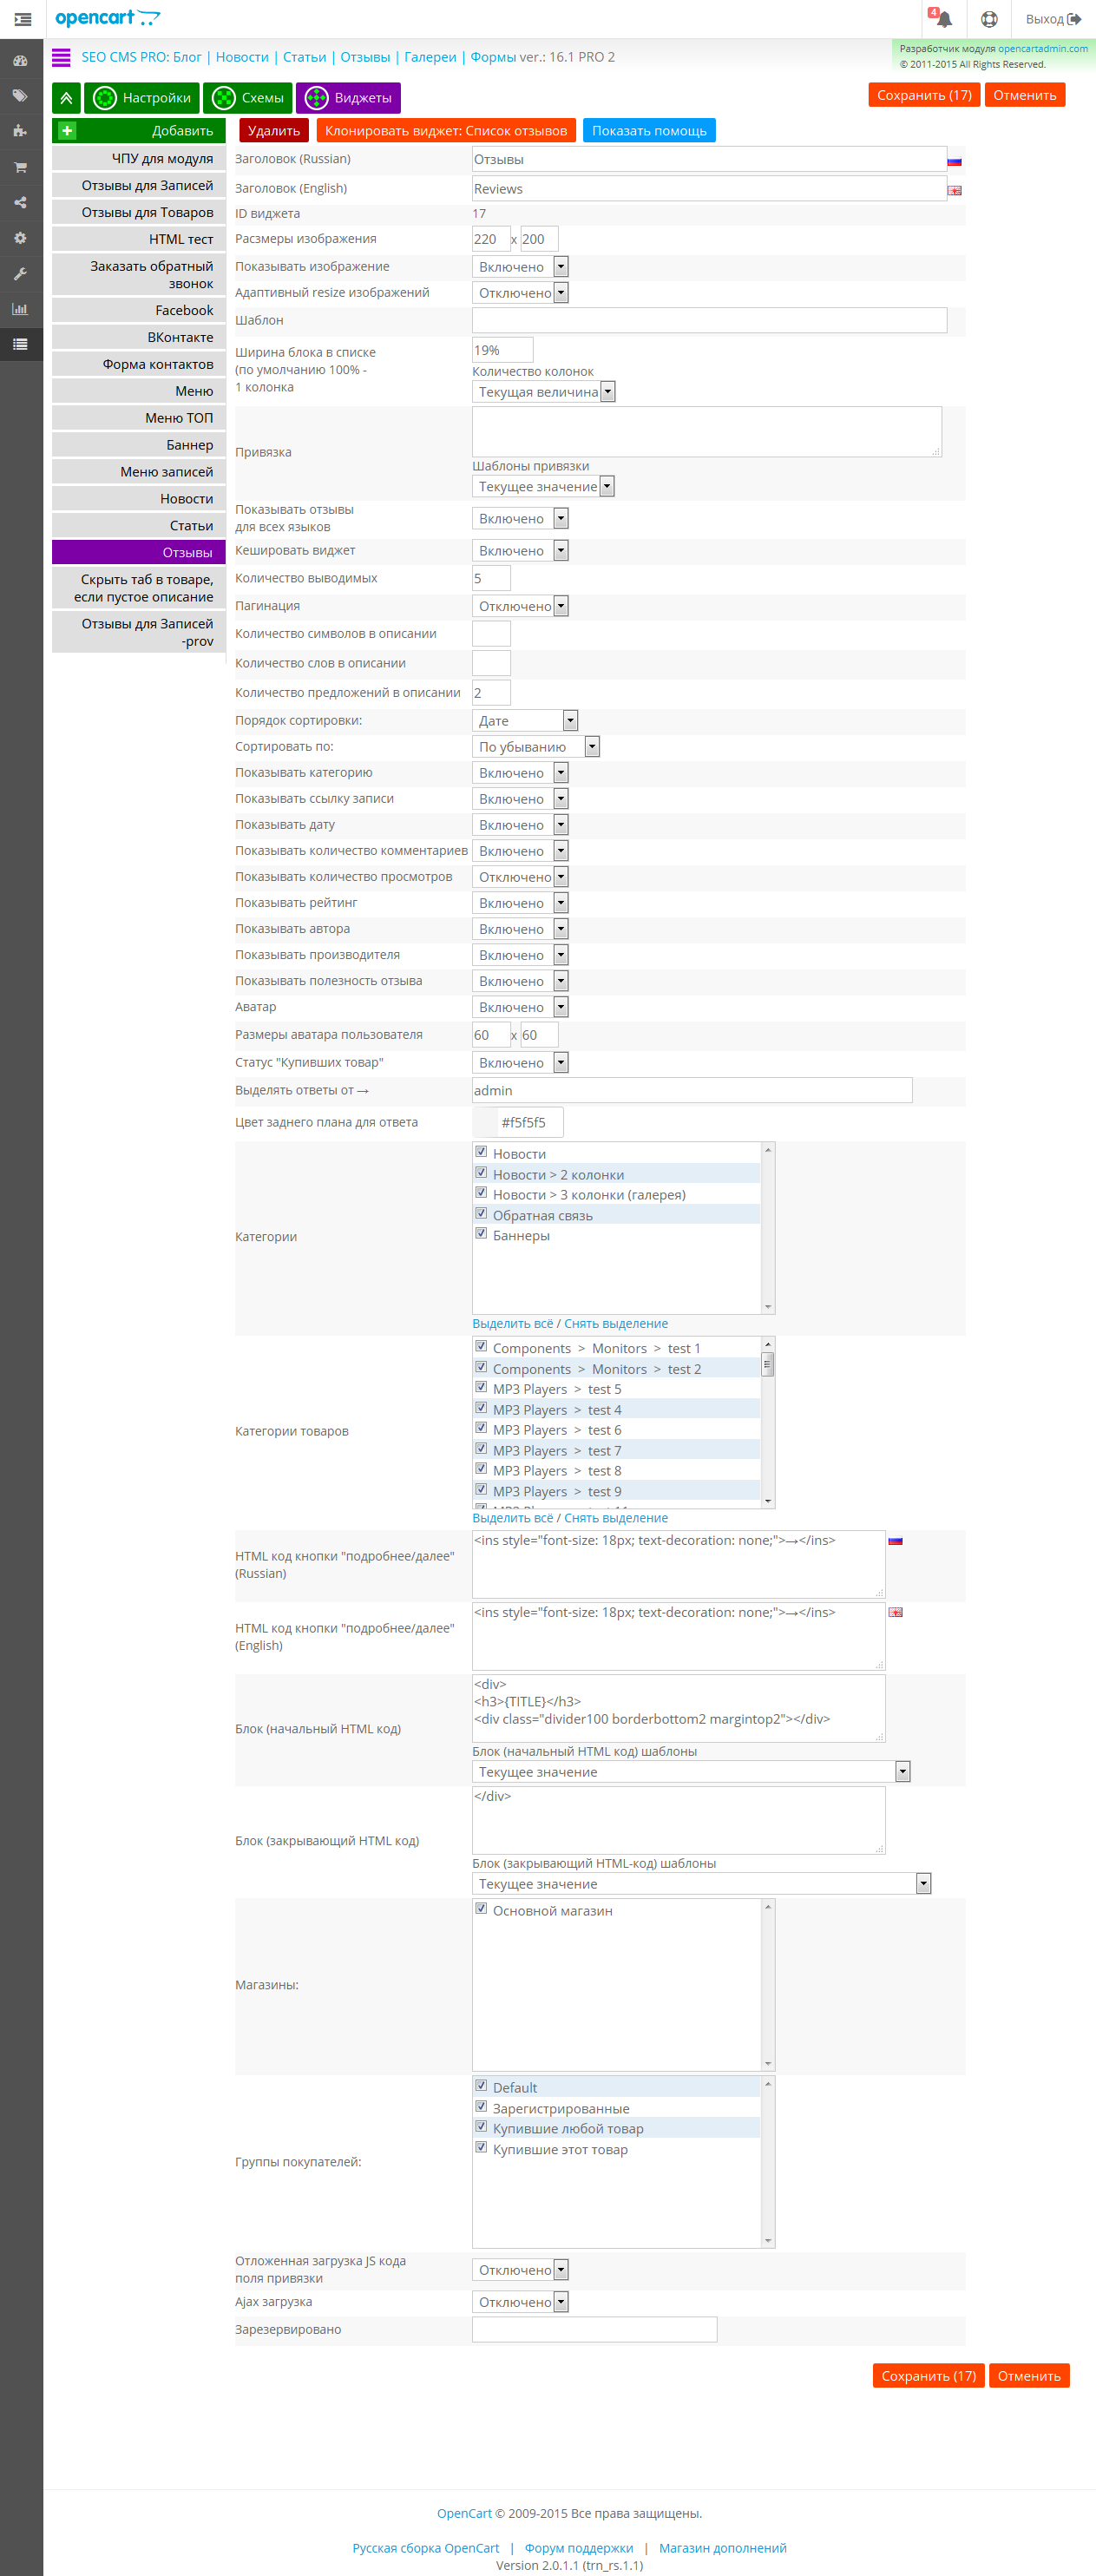Toggle MP3 Players > test 5 checkbox

click(481, 1388)
